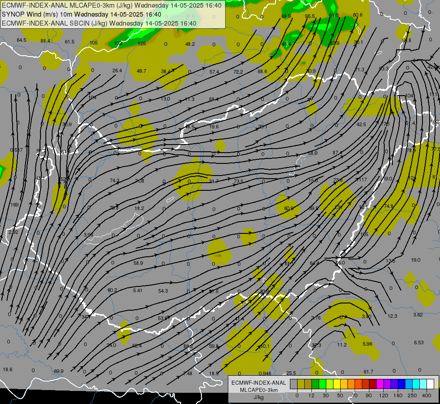
Task: Click the map value 26.4
Action: coord(117,70)
